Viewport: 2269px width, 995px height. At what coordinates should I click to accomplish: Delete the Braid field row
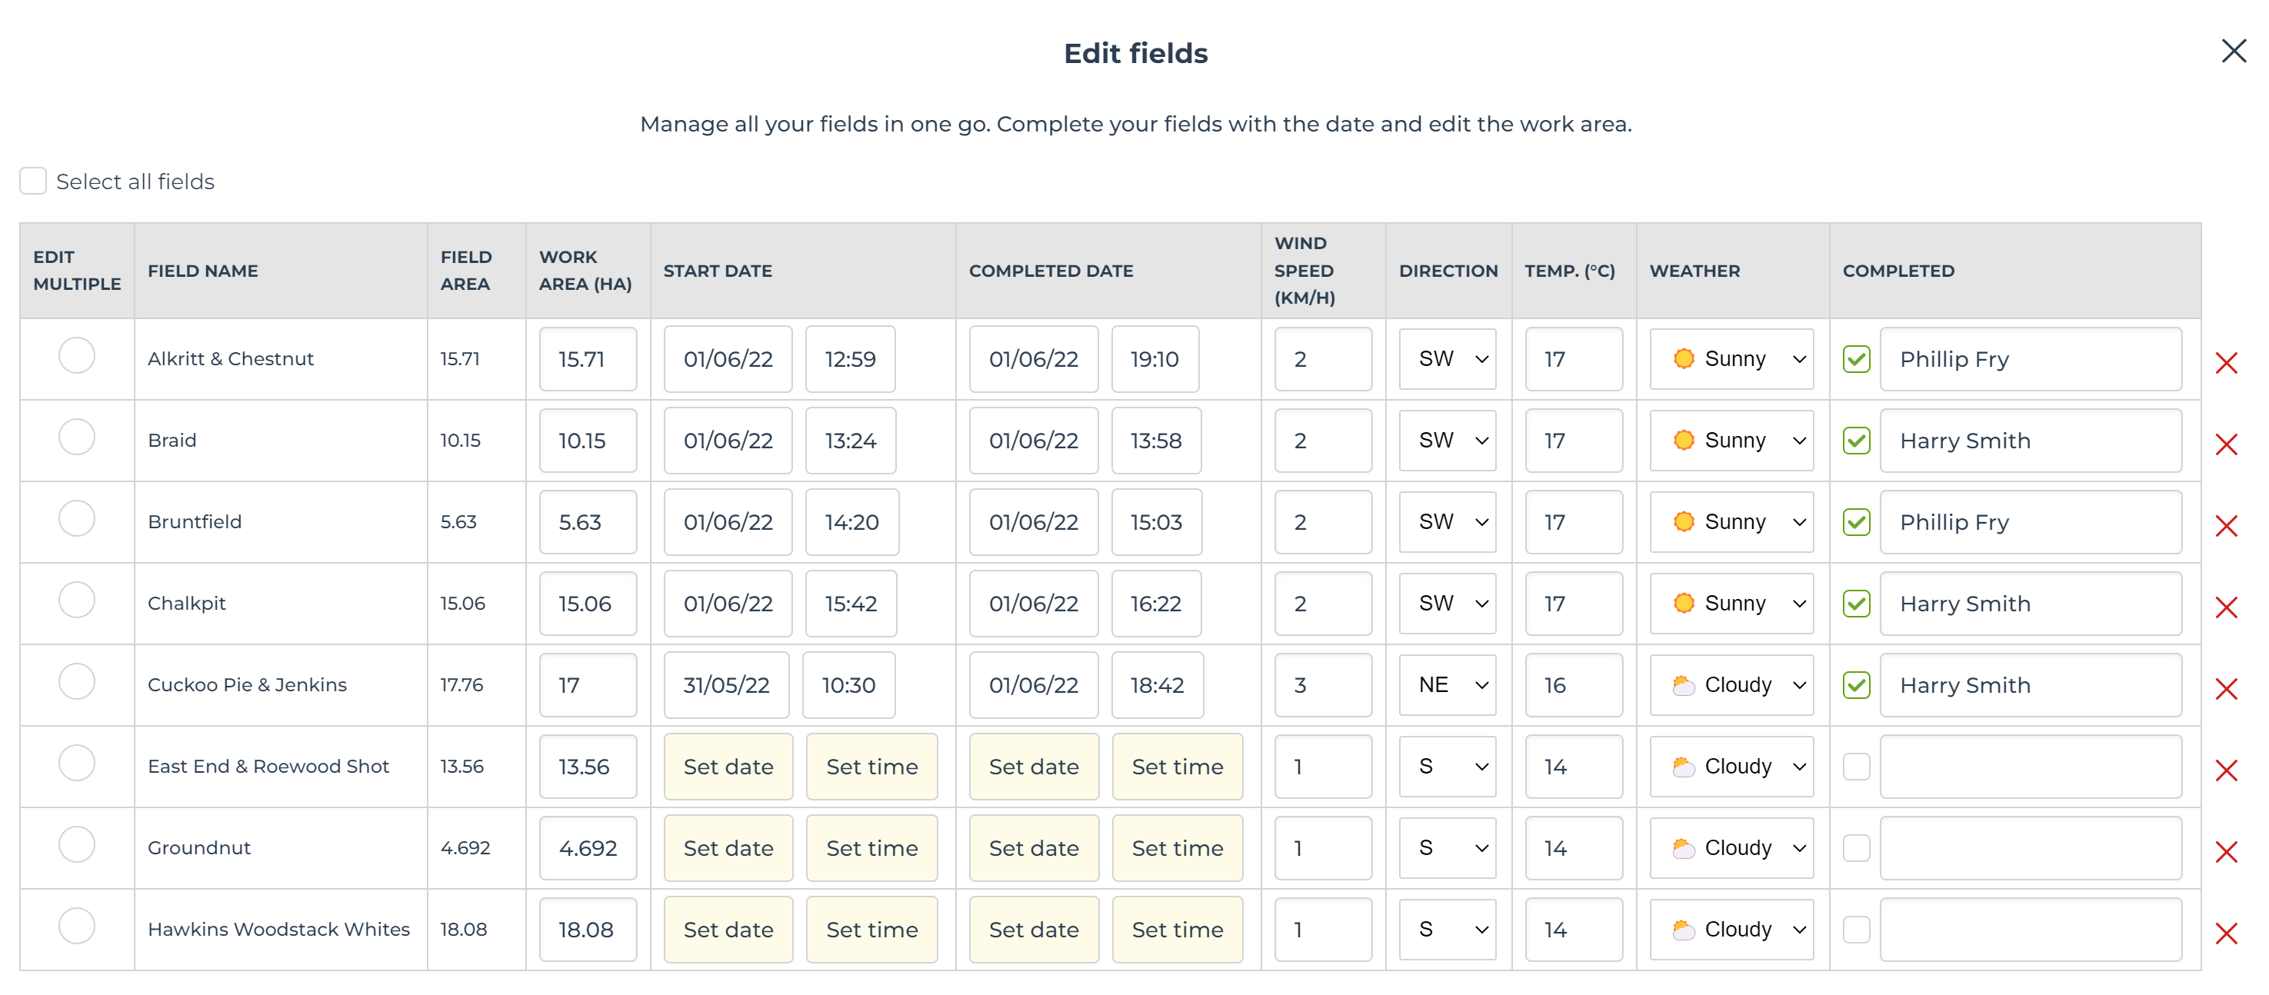[x=2226, y=444]
